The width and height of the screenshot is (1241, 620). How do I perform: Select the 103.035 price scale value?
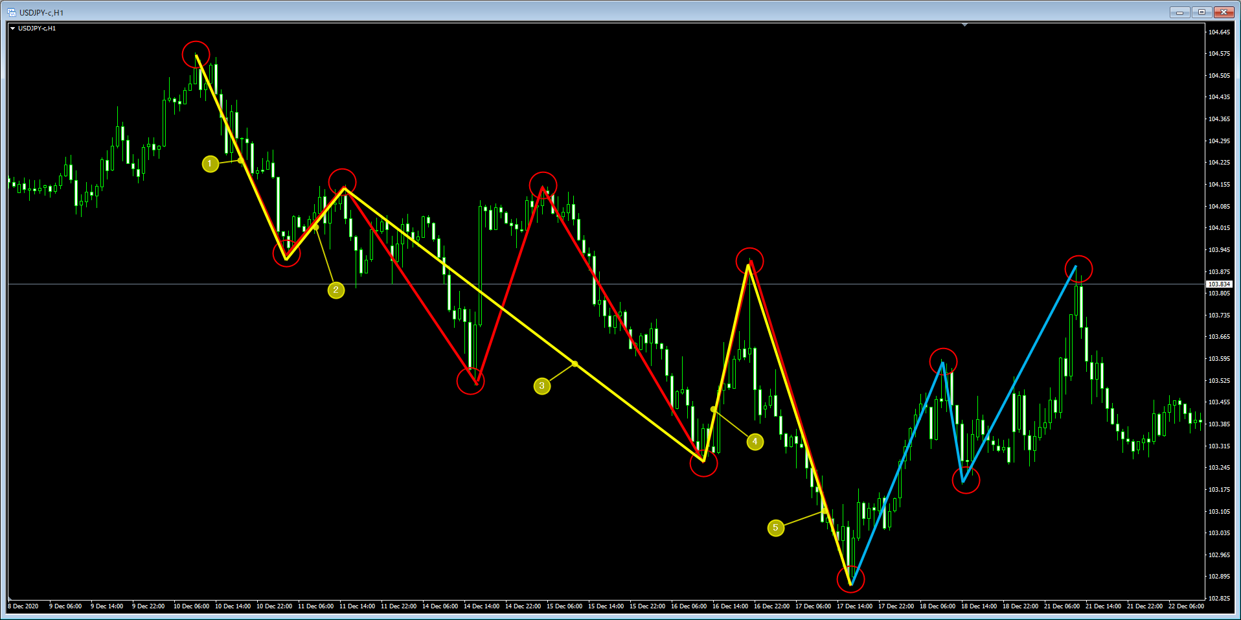tap(1219, 533)
